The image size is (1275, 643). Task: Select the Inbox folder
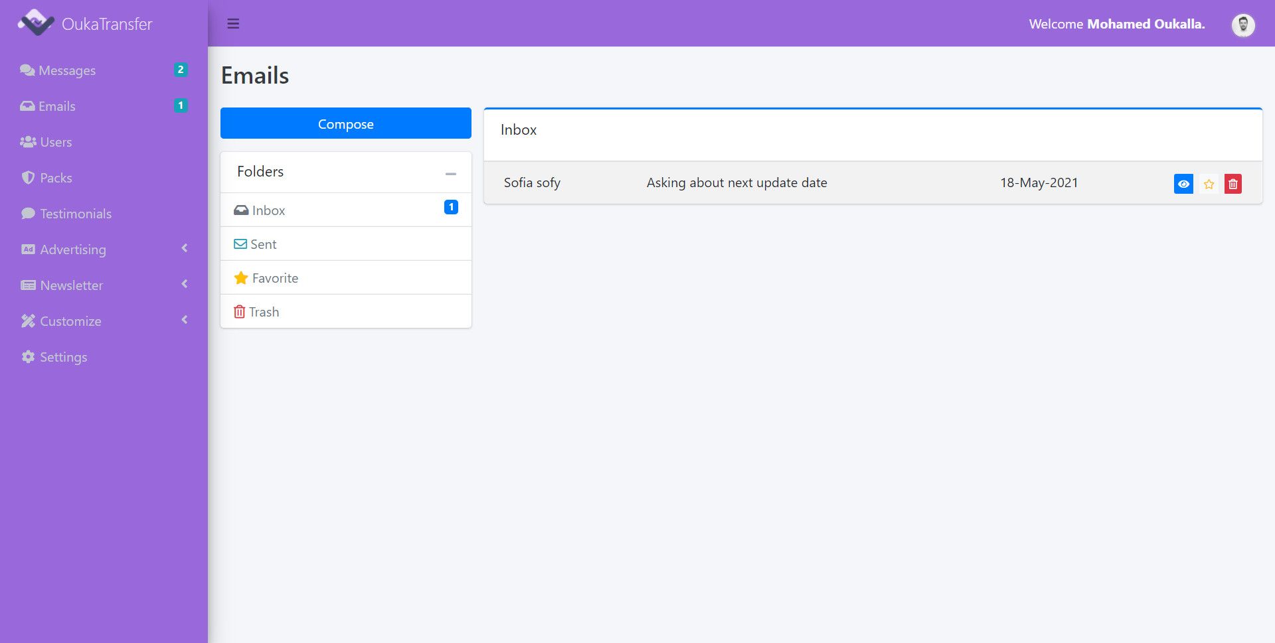click(x=346, y=210)
